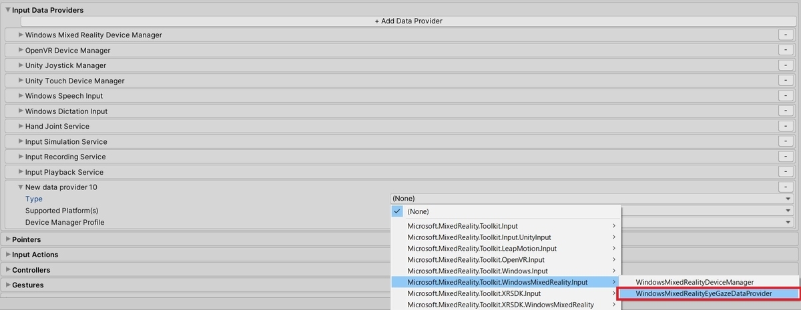
Task: Expand the Gestures section
Action: pyautogui.click(x=8, y=285)
